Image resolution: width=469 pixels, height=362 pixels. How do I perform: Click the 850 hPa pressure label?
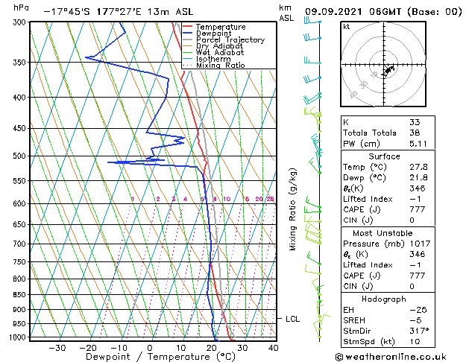(21, 294)
